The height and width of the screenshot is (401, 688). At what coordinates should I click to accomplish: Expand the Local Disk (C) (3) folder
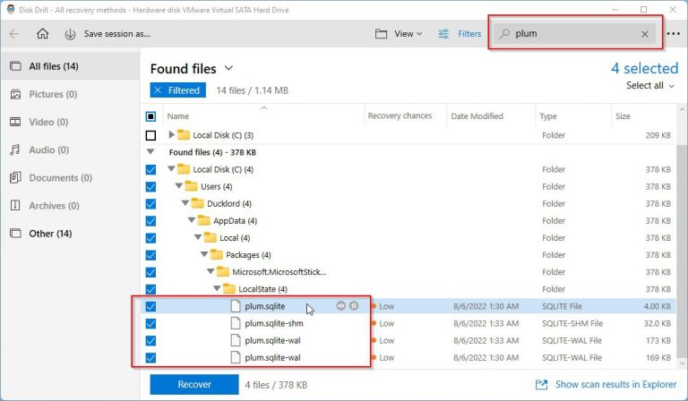coord(172,134)
